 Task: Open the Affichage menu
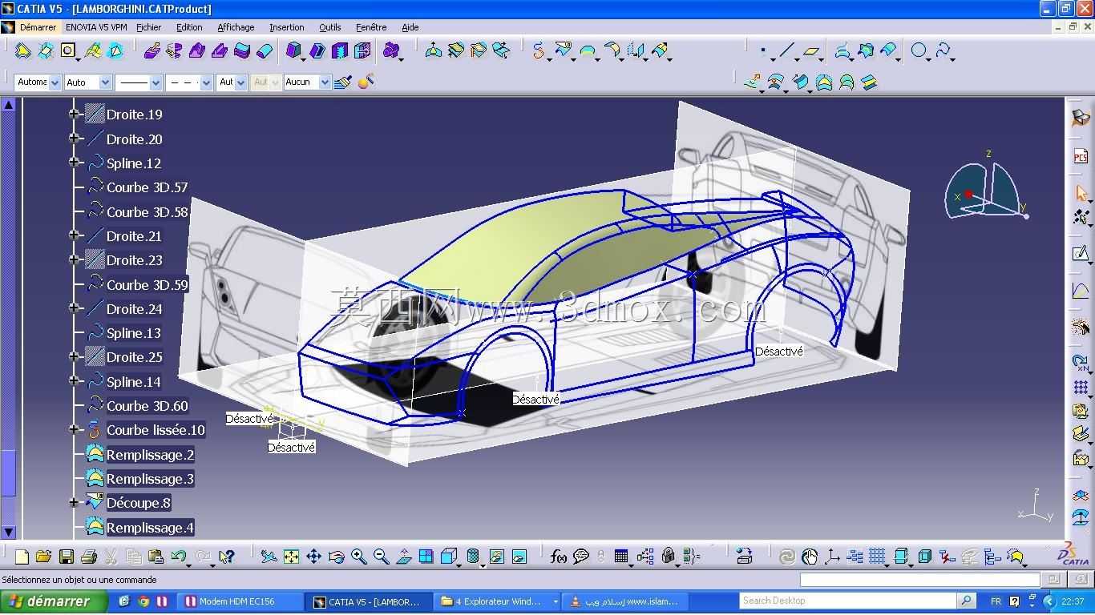click(236, 27)
